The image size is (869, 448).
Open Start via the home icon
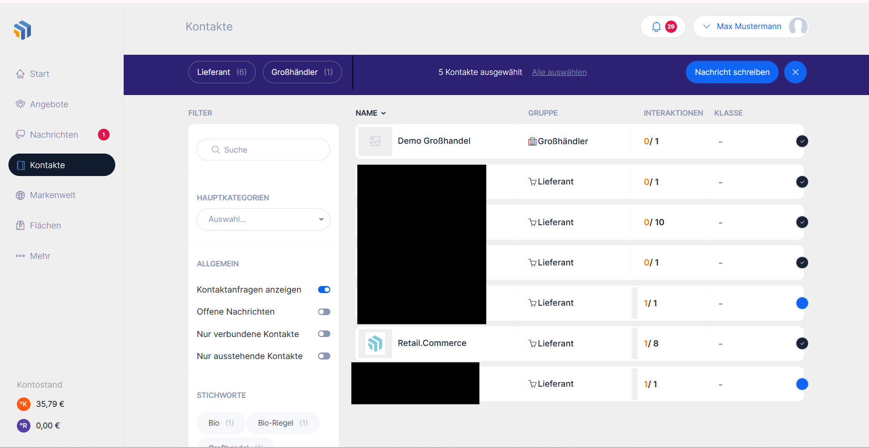click(21, 74)
